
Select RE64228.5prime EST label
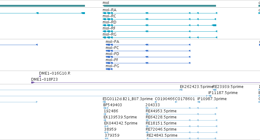click(161, 117)
